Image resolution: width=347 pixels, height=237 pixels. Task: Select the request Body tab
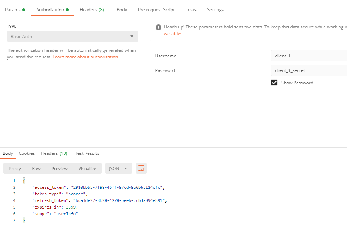coord(122,10)
